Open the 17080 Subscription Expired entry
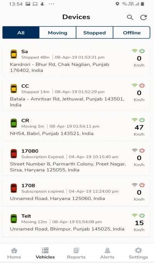 click(76, 160)
